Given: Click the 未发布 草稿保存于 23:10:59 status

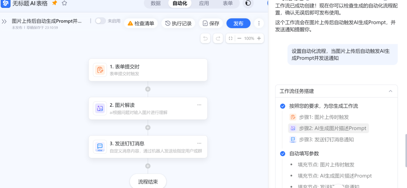Looking at the screenshot, I should tap(35, 27).
